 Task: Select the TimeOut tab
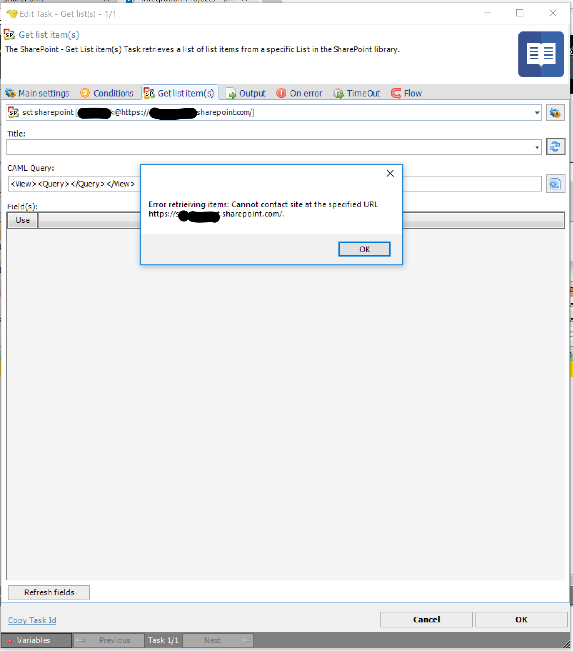pos(357,93)
